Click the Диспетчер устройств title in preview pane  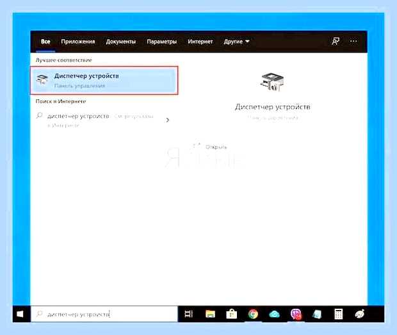pyautogui.click(x=273, y=107)
